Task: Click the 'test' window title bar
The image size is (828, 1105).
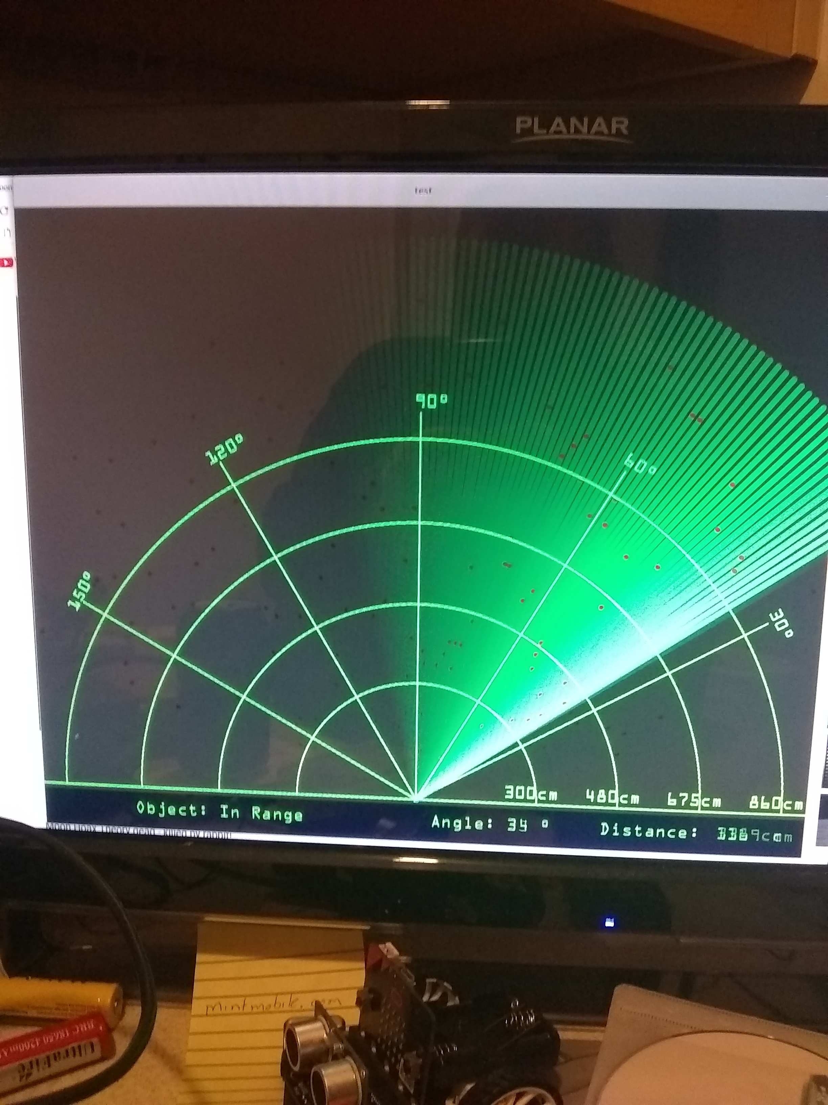Action: [x=423, y=190]
